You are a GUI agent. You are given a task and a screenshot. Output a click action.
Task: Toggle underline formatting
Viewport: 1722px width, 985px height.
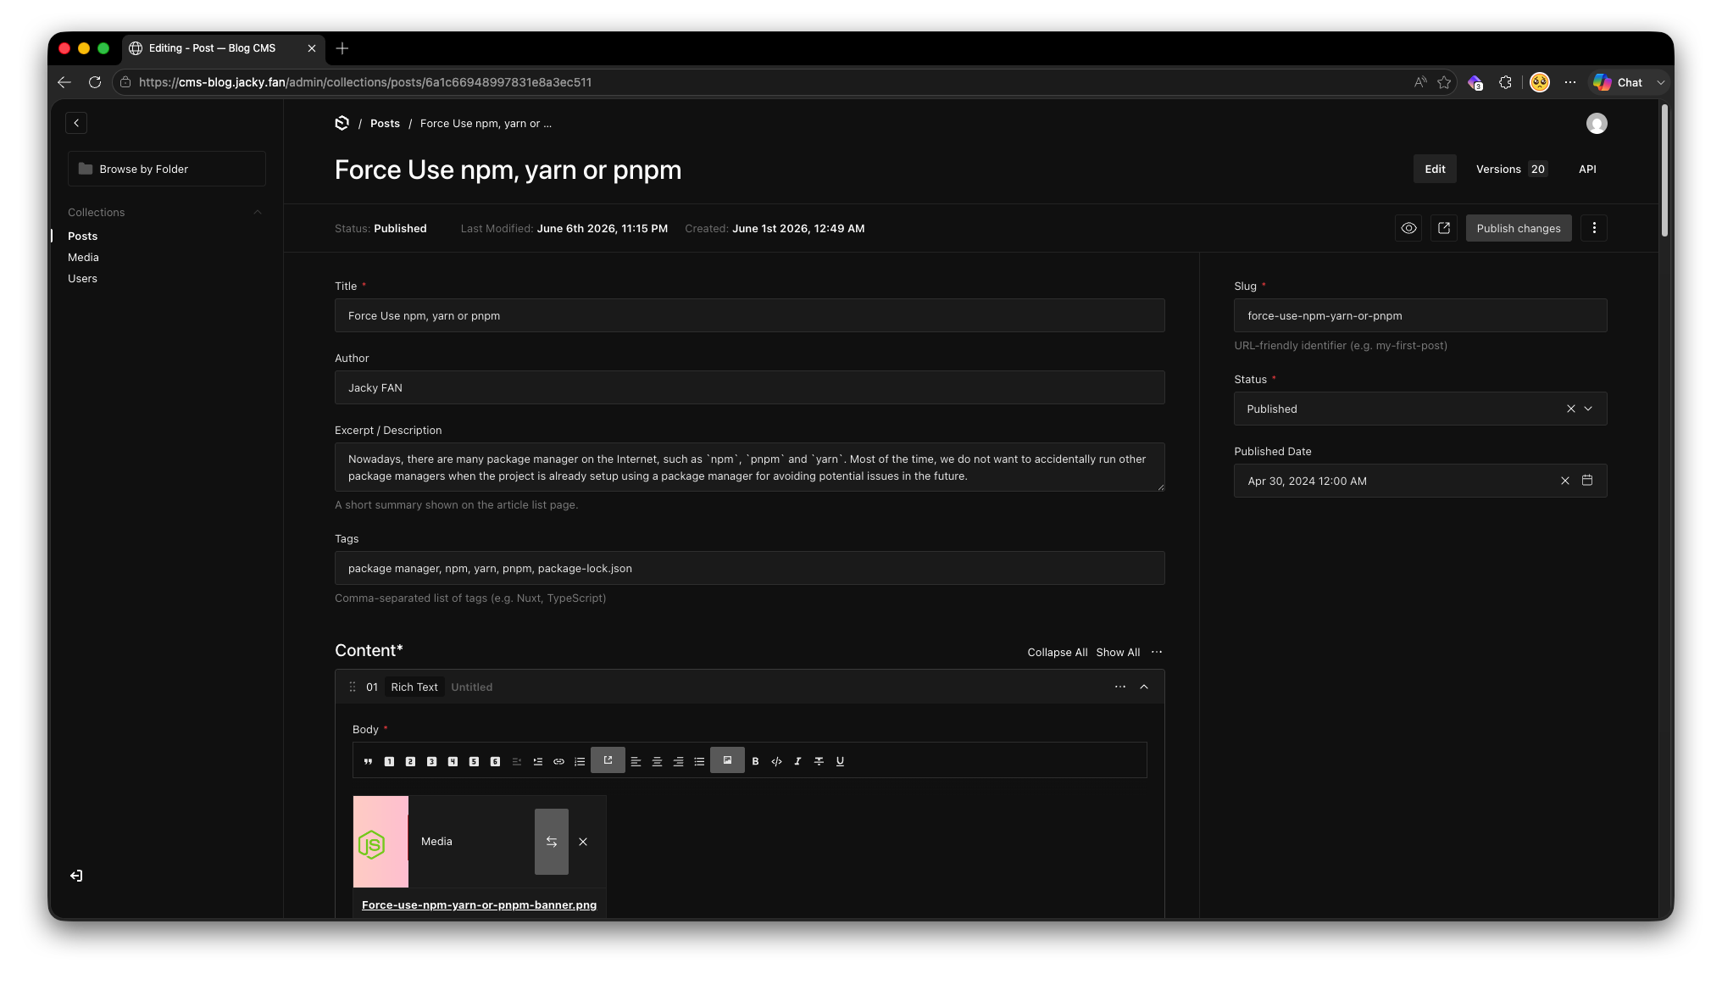coord(840,761)
